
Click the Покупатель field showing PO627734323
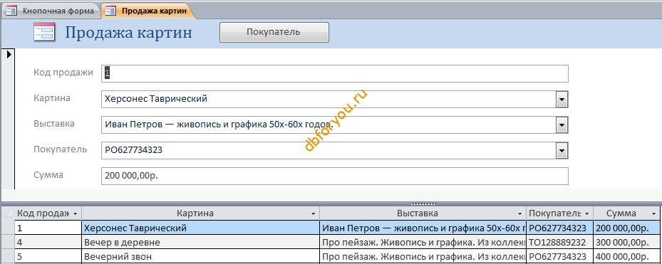click(x=329, y=150)
